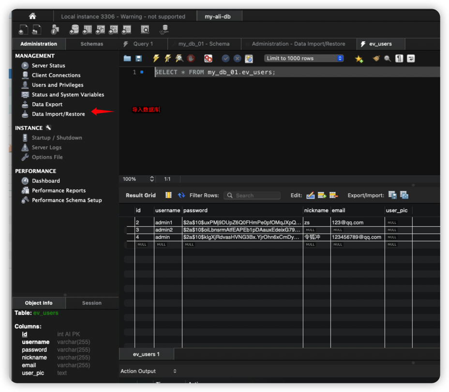The width and height of the screenshot is (449, 392).
Task: Open find panel with magnifier icon
Action: click(388, 59)
